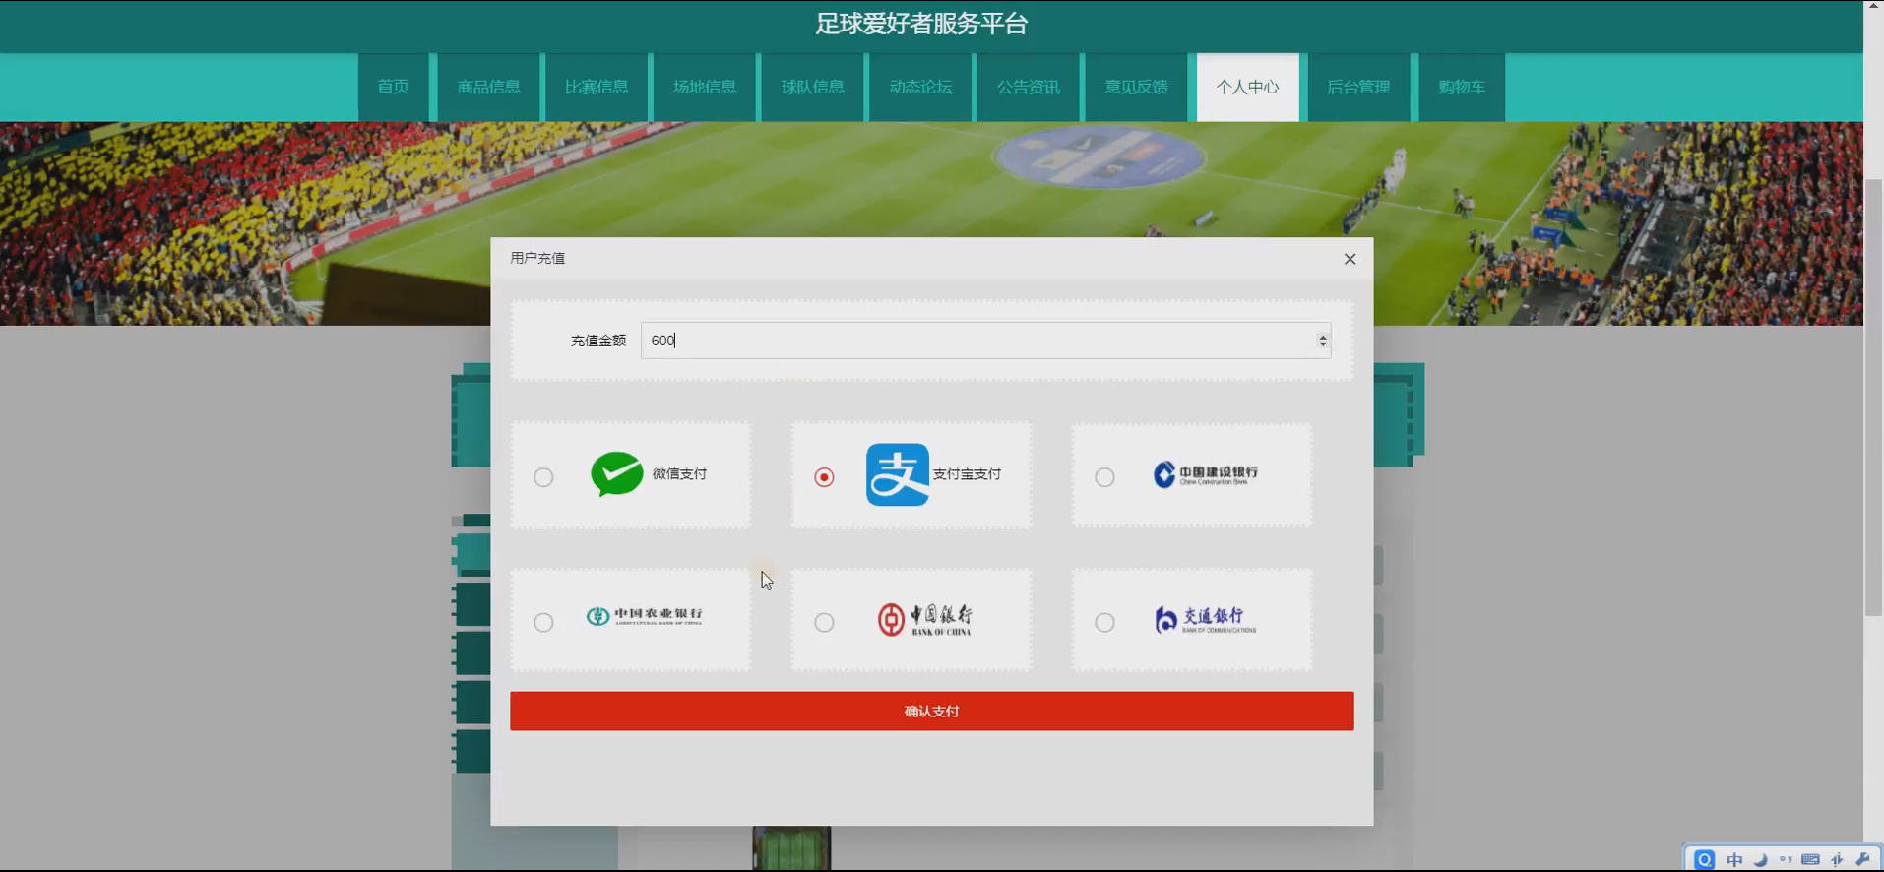The height and width of the screenshot is (872, 1884).
Task: Toggle the 中 Chinese/English mode icon
Action: (1734, 859)
